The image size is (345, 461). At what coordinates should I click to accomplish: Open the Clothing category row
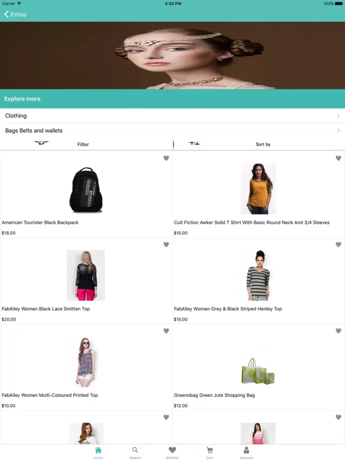pyautogui.click(x=172, y=116)
